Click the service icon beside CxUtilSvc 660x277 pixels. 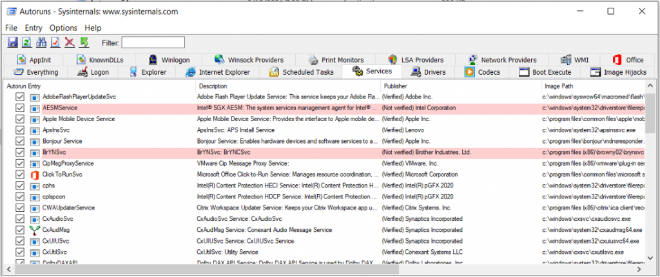point(35,253)
